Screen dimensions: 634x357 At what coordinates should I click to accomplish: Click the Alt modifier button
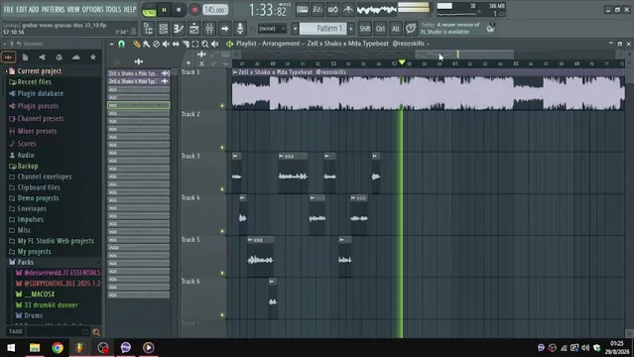[396, 29]
